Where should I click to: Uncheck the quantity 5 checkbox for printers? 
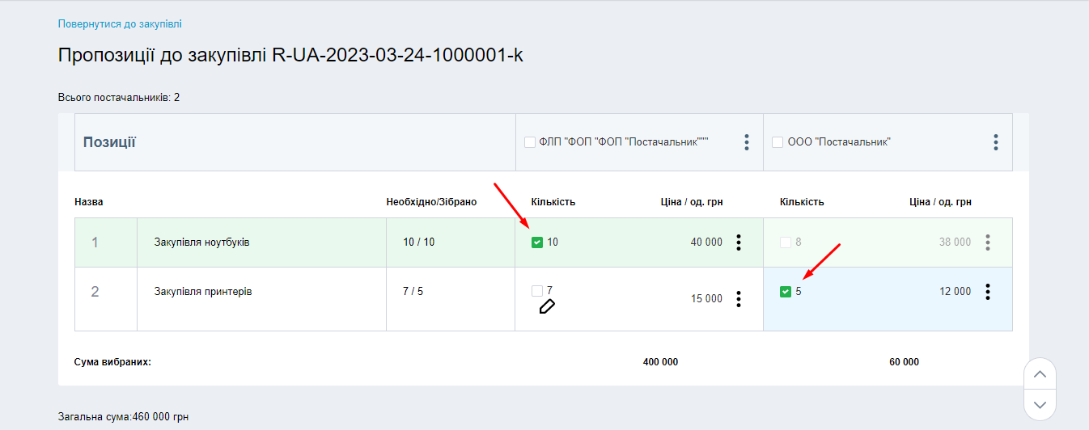point(786,292)
